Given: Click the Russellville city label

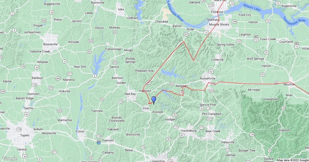Looking at the screenshot, I should click(x=208, y=78).
